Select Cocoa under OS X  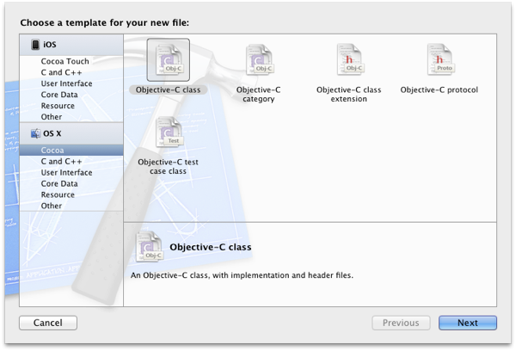click(x=71, y=151)
